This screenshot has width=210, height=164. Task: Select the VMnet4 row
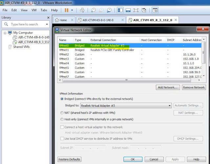[x=130, y=63]
